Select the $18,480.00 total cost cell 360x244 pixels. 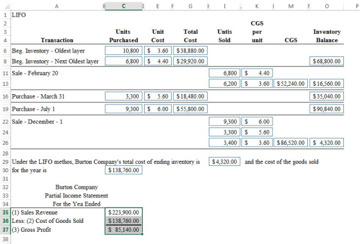click(190, 96)
